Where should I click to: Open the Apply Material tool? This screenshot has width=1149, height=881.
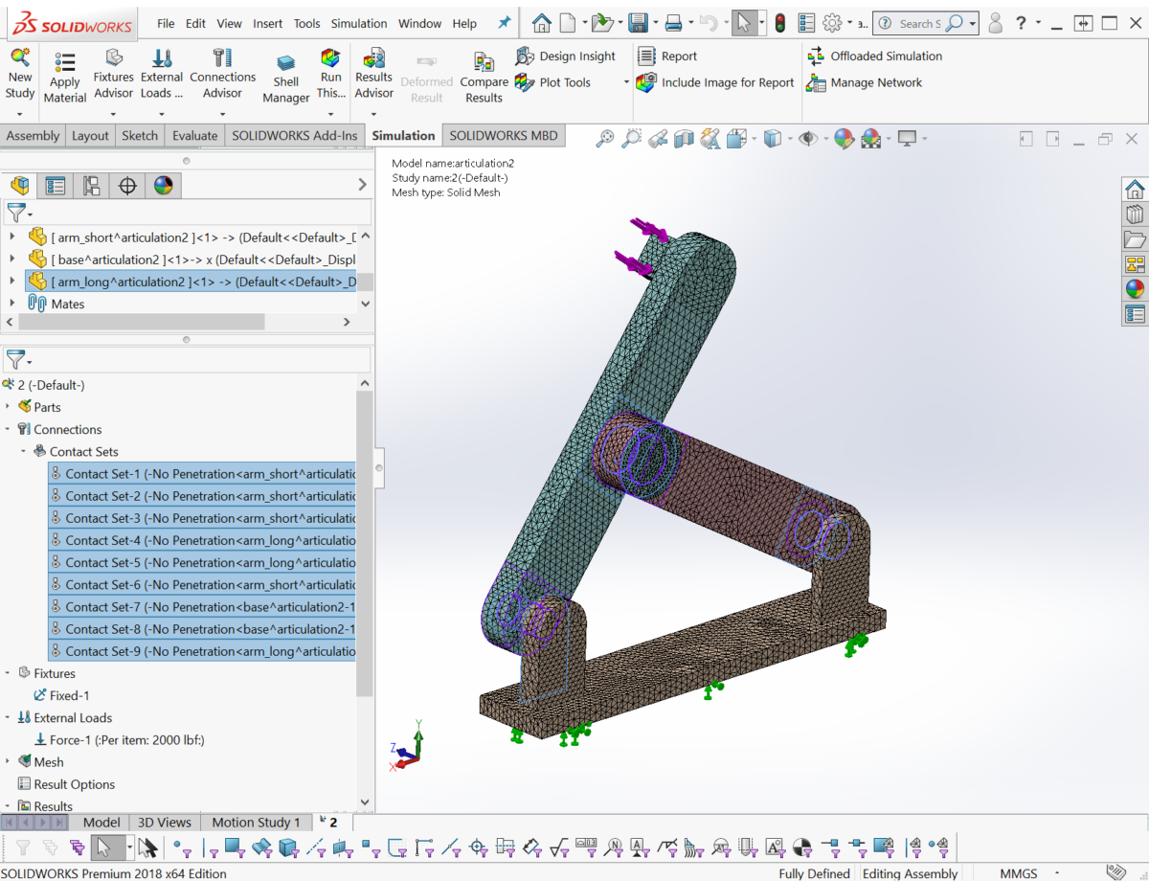coord(64,75)
